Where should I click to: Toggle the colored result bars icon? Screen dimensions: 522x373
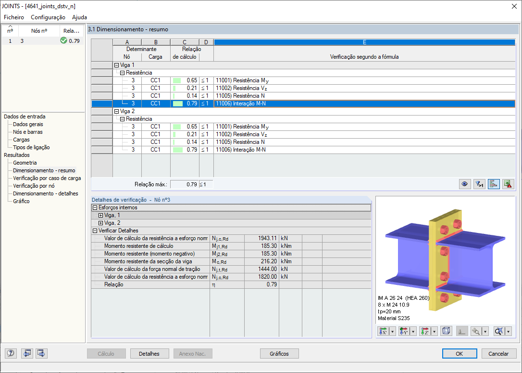click(x=493, y=184)
